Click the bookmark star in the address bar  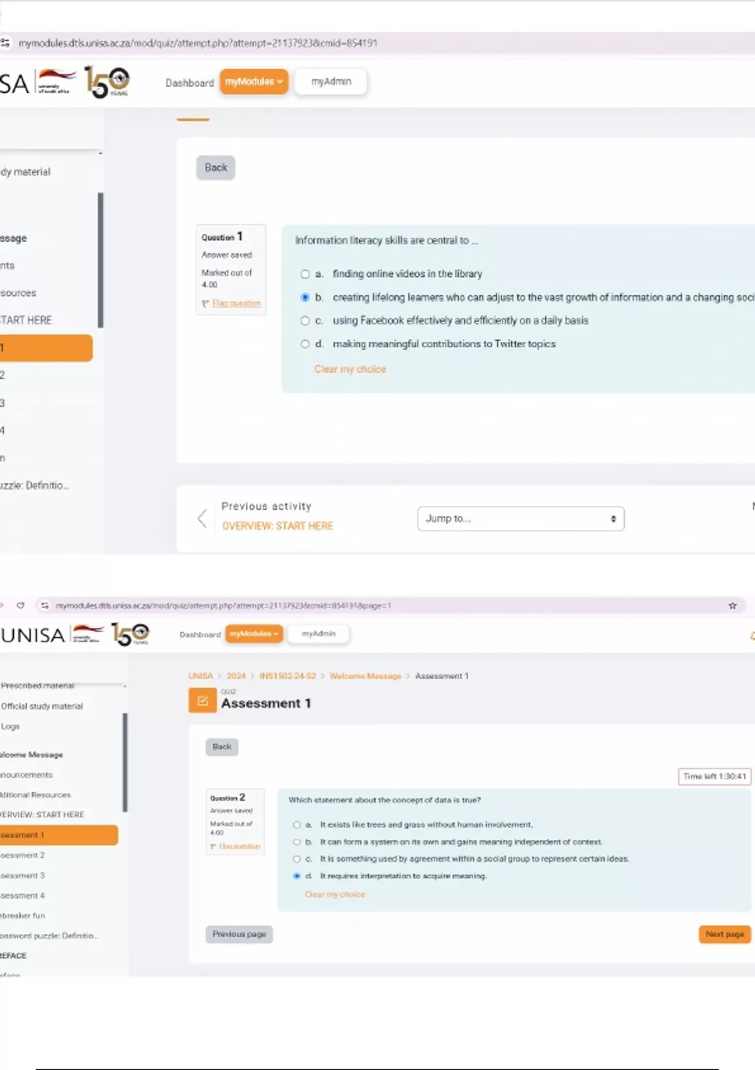click(x=732, y=605)
